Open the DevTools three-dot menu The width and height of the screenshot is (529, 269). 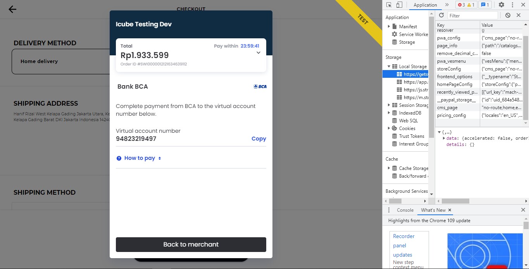513,5
